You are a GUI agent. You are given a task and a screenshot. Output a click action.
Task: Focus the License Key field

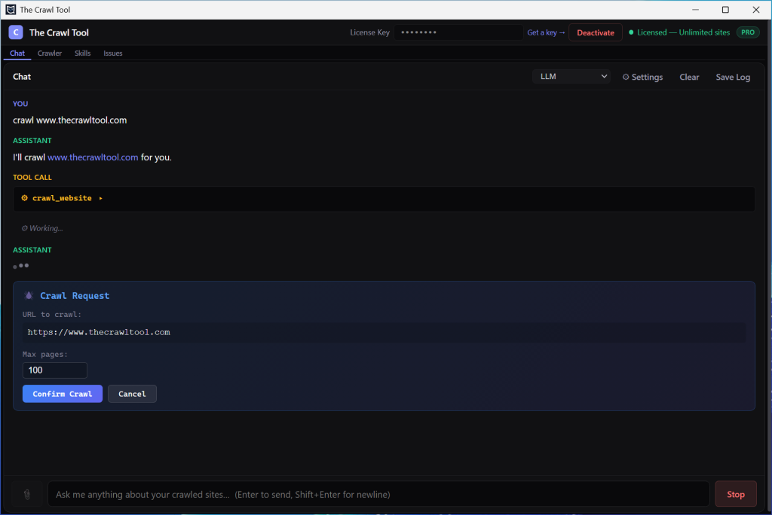pos(458,32)
